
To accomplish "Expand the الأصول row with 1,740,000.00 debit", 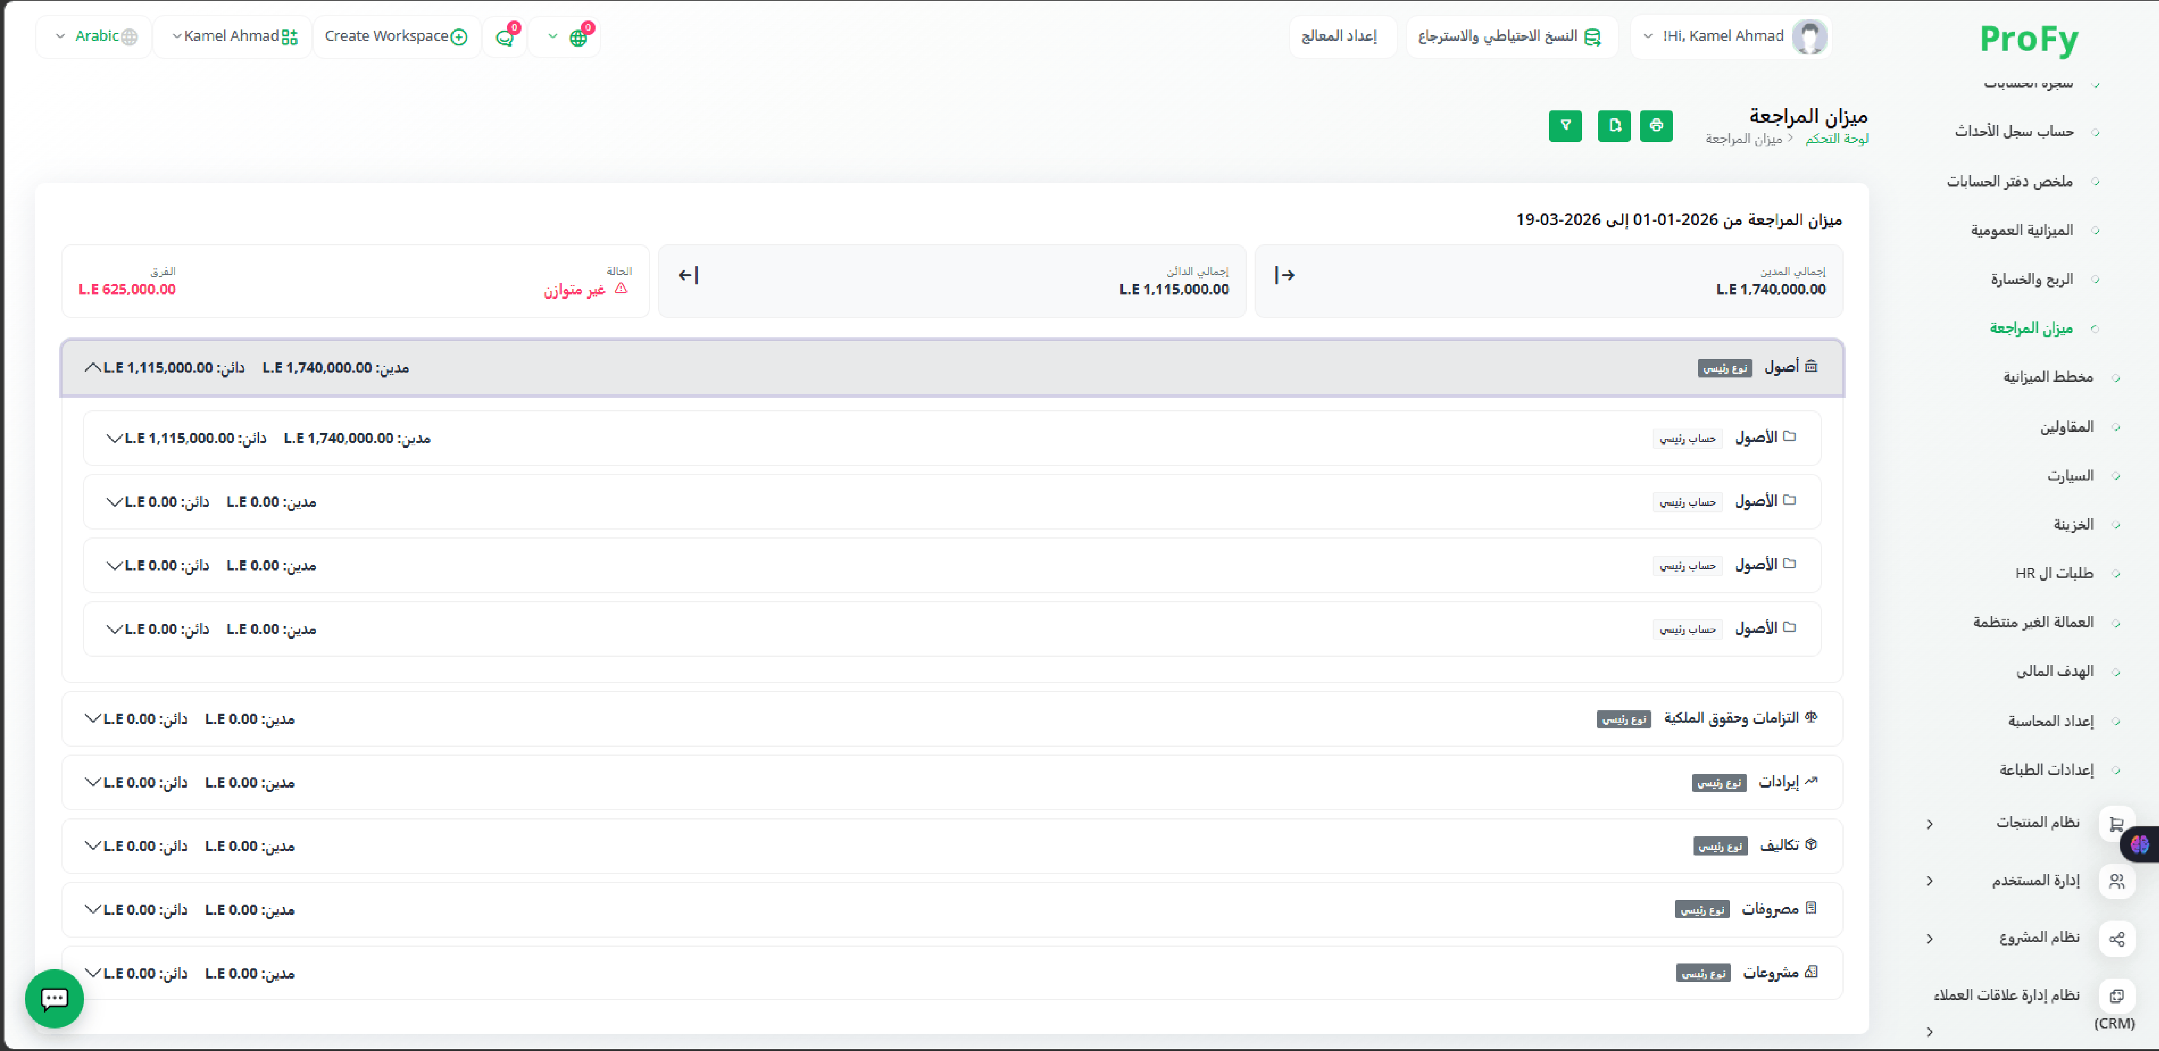I will pos(952,438).
